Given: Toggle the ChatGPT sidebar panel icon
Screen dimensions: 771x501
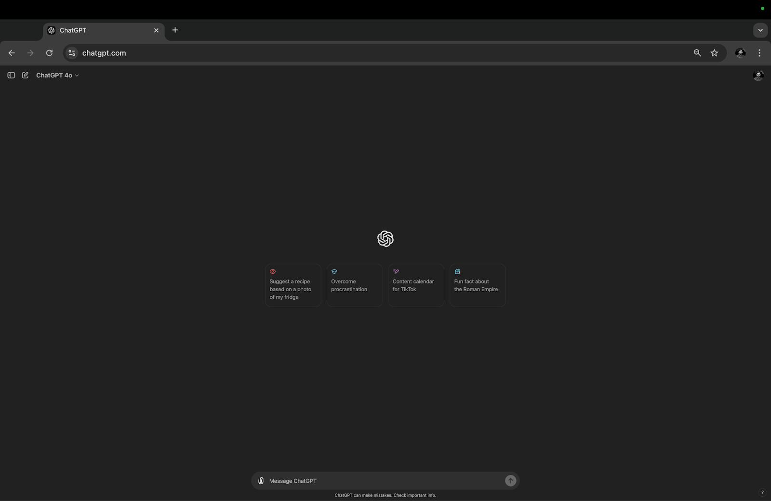Looking at the screenshot, I should (11, 75).
